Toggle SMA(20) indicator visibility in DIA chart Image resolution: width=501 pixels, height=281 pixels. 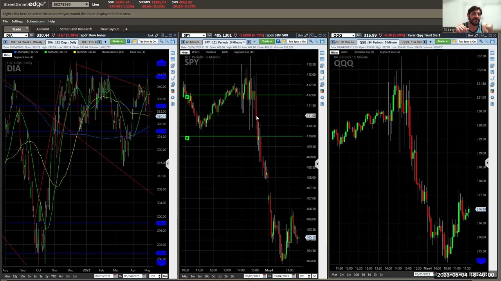[x=56, y=52]
